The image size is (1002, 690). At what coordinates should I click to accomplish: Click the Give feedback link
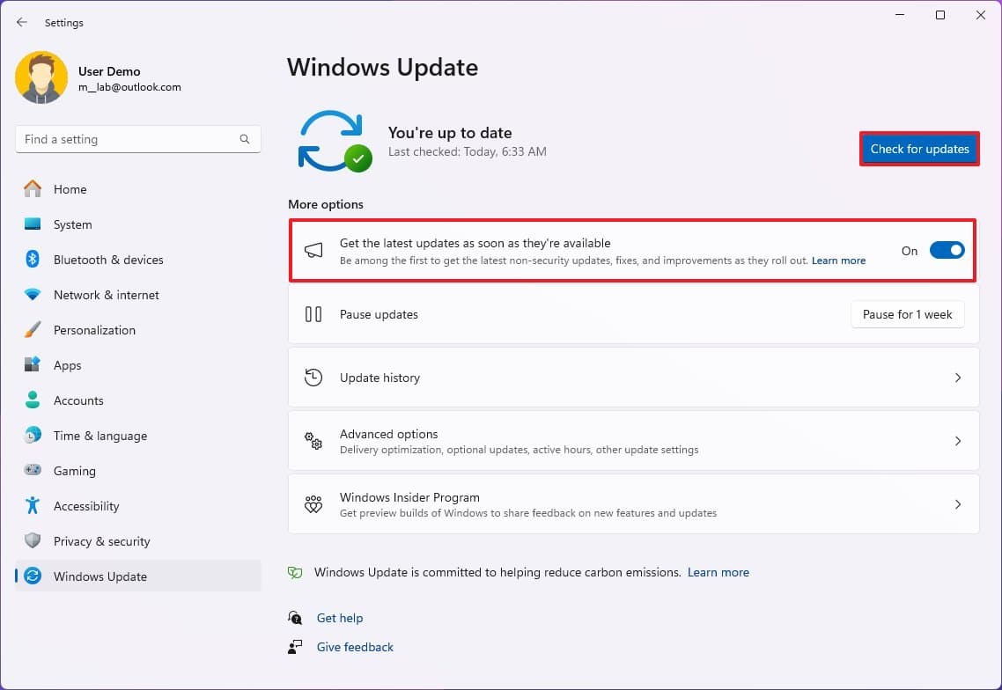pos(354,647)
